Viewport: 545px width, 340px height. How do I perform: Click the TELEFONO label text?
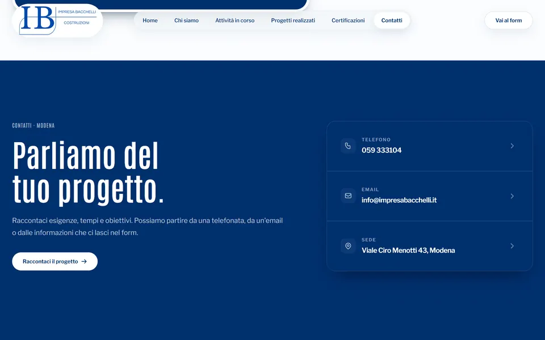click(x=376, y=140)
